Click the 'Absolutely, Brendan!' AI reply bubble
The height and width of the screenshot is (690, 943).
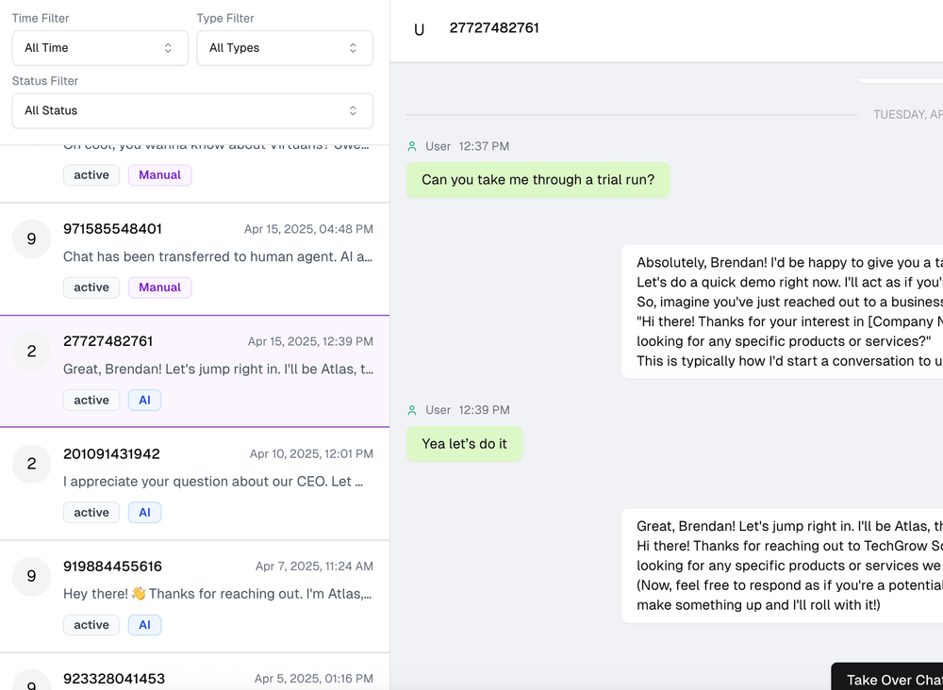coord(782,311)
